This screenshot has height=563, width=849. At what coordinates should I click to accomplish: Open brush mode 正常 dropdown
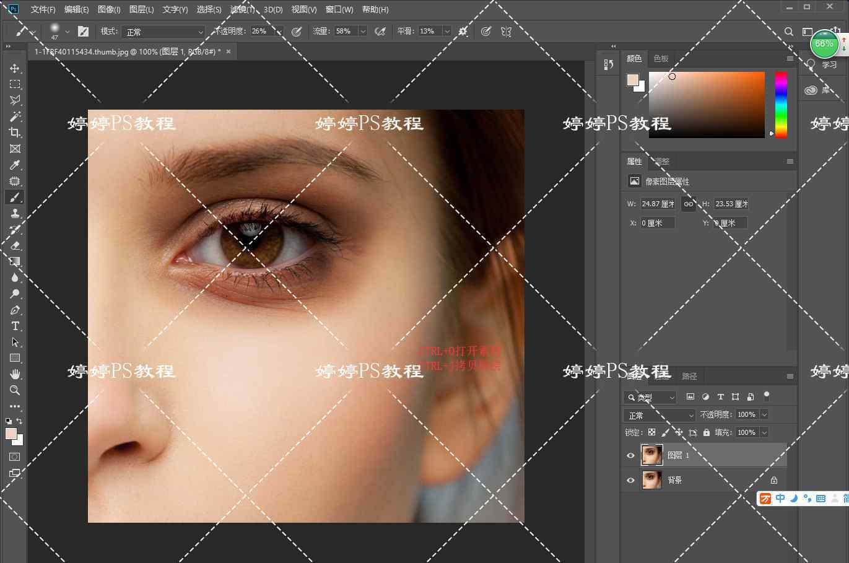164,31
